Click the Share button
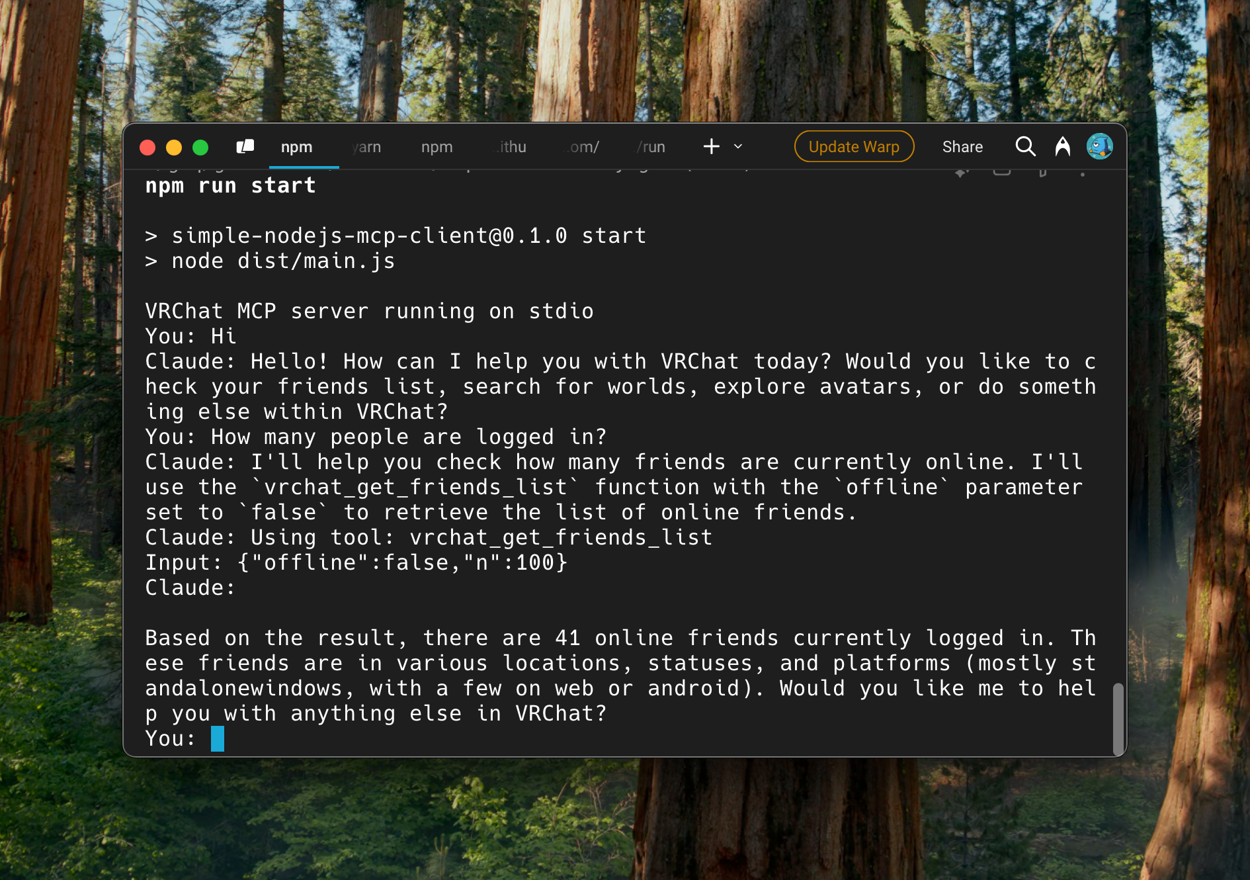 pyautogui.click(x=962, y=147)
